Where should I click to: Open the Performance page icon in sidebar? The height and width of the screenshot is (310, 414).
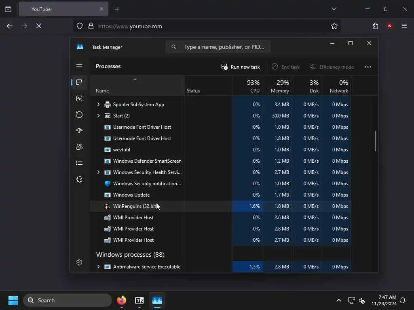(79, 98)
